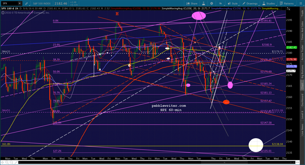Click the SMA20 line label
Screen dimensions: 305x165
(x=6, y=52)
